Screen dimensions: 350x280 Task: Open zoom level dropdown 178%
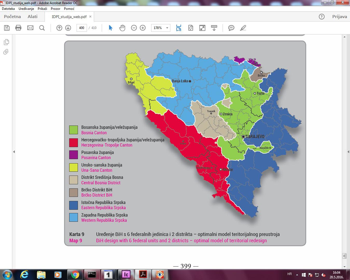pyautogui.click(x=167, y=28)
